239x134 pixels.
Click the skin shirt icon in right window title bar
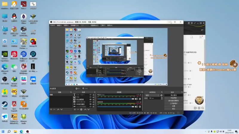tap(192, 23)
